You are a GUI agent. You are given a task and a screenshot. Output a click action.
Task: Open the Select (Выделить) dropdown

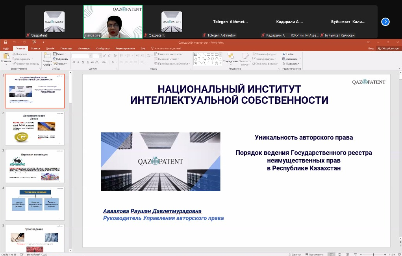(x=292, y=63)
